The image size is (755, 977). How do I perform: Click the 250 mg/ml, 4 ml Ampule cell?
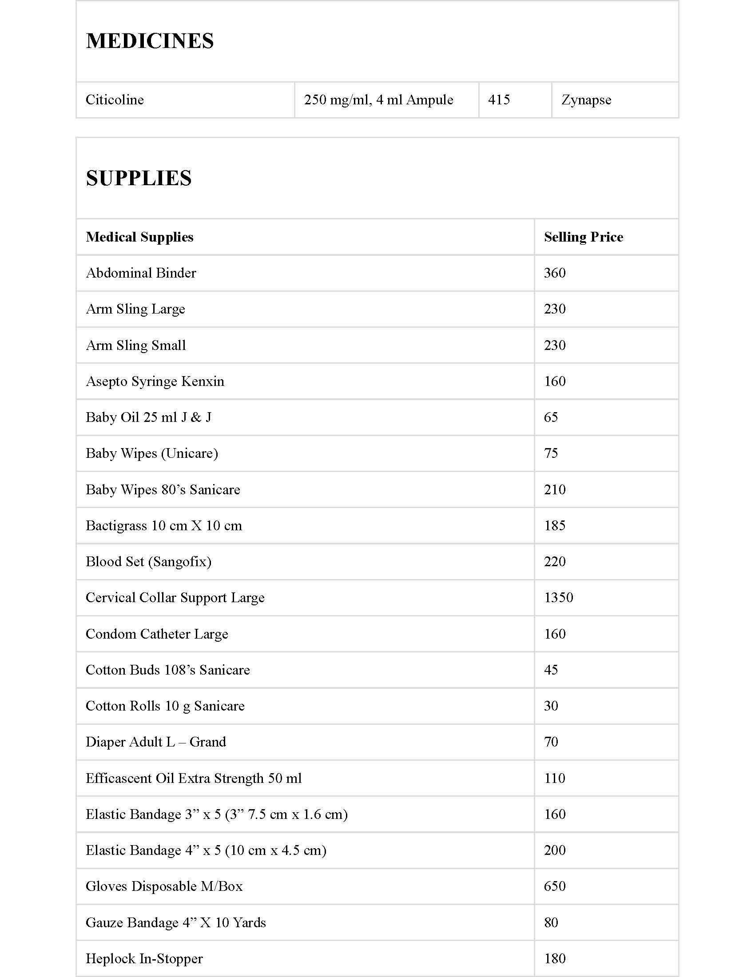378,99
